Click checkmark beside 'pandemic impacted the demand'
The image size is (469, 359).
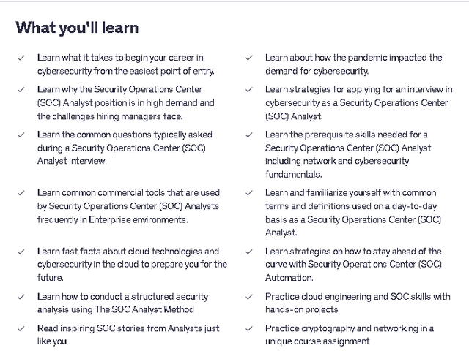(x=249, y=58)
